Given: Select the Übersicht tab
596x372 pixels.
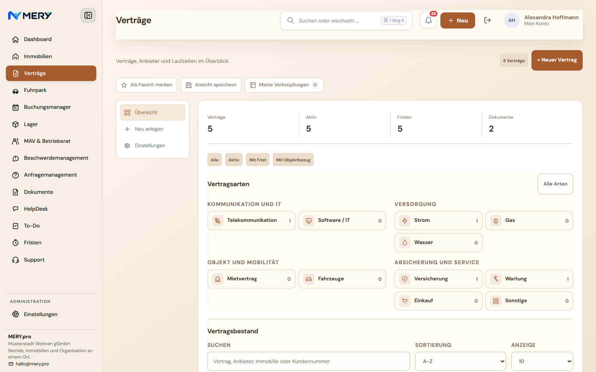Looking at the screenshot, I should 153,112.
